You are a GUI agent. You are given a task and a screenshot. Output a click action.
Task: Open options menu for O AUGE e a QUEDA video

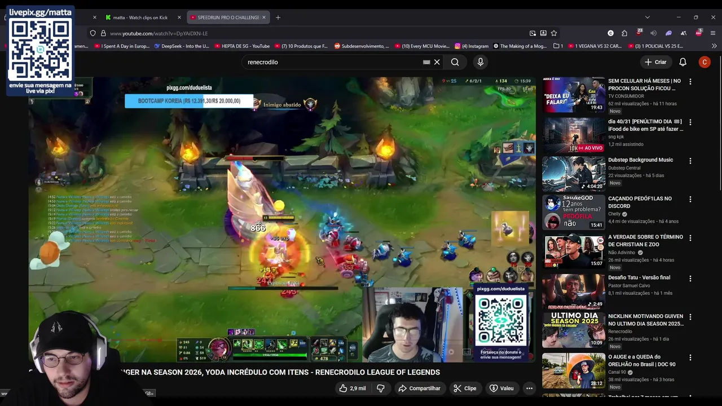(x=690, y=358)
